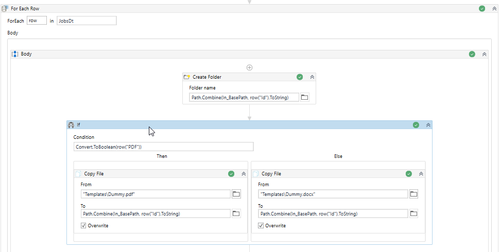The width and height of the screenshot is (500, 252).
Task: Collapse the If activity
Action: click(428, 125)
